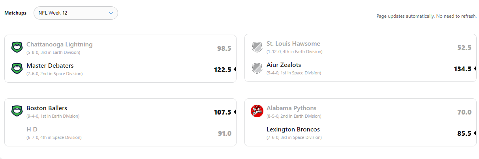Image resolution: width=479 pixels, height=159 pixels.
Task: Open the Lexington Broncos team link
Action: click(293, 129)
